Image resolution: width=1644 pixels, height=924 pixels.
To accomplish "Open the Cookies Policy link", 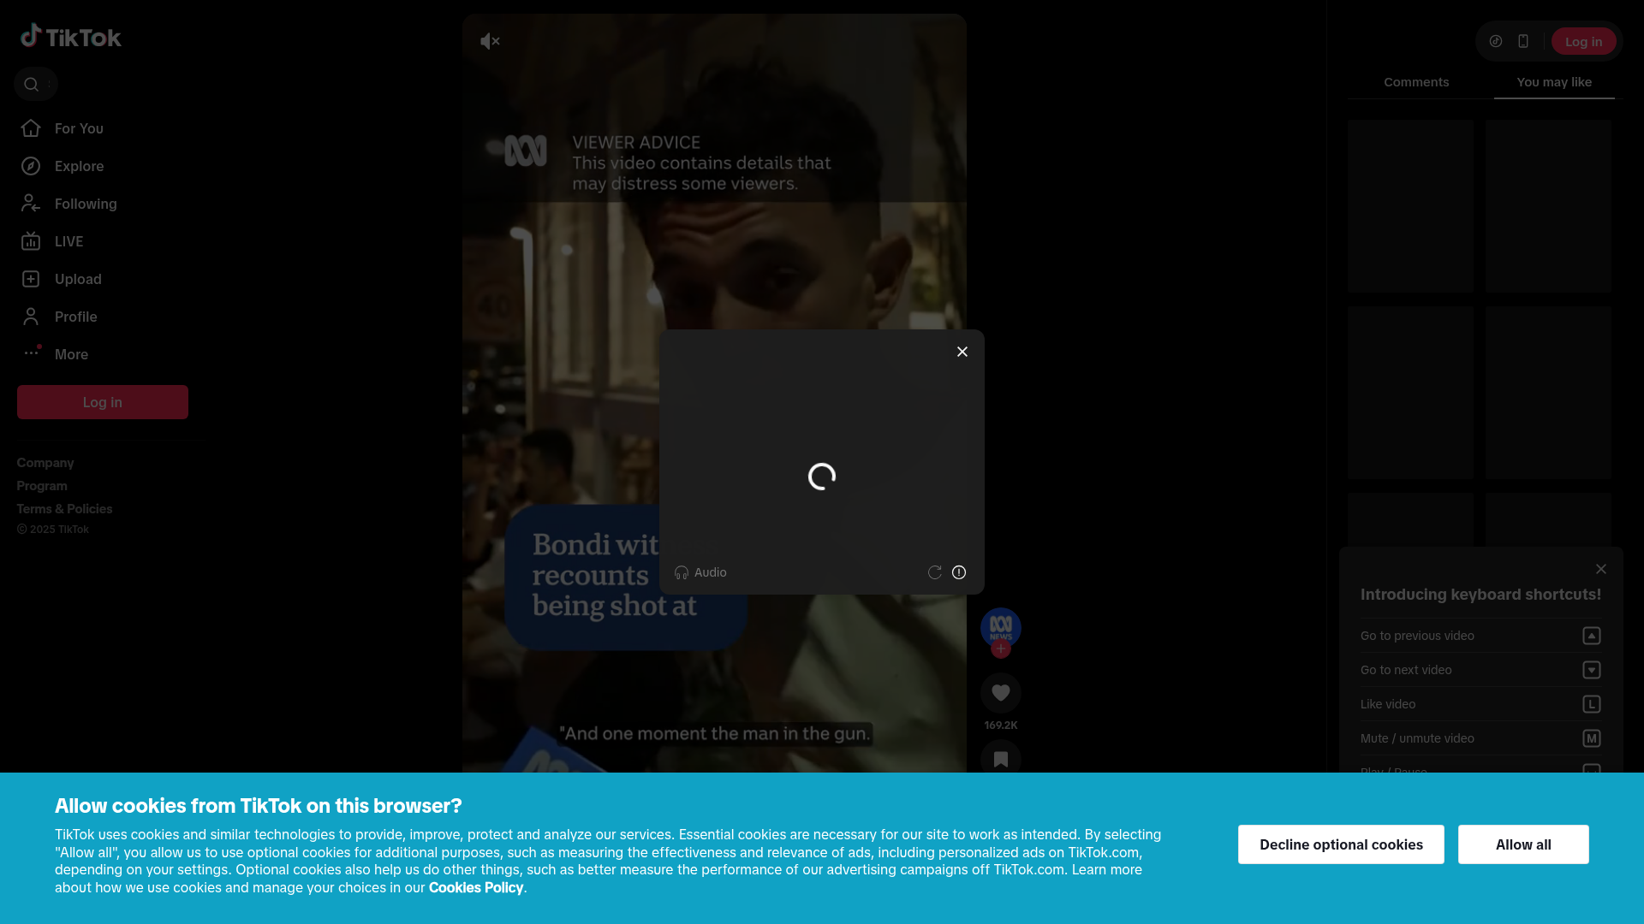I will pos(475,887).
